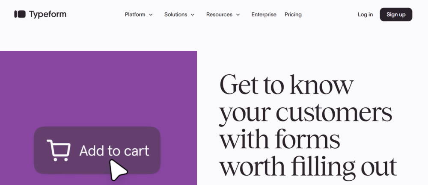The width and height of the screenshot is (428, 185).
Task: Click the Log in link
Action: [365, 15]
